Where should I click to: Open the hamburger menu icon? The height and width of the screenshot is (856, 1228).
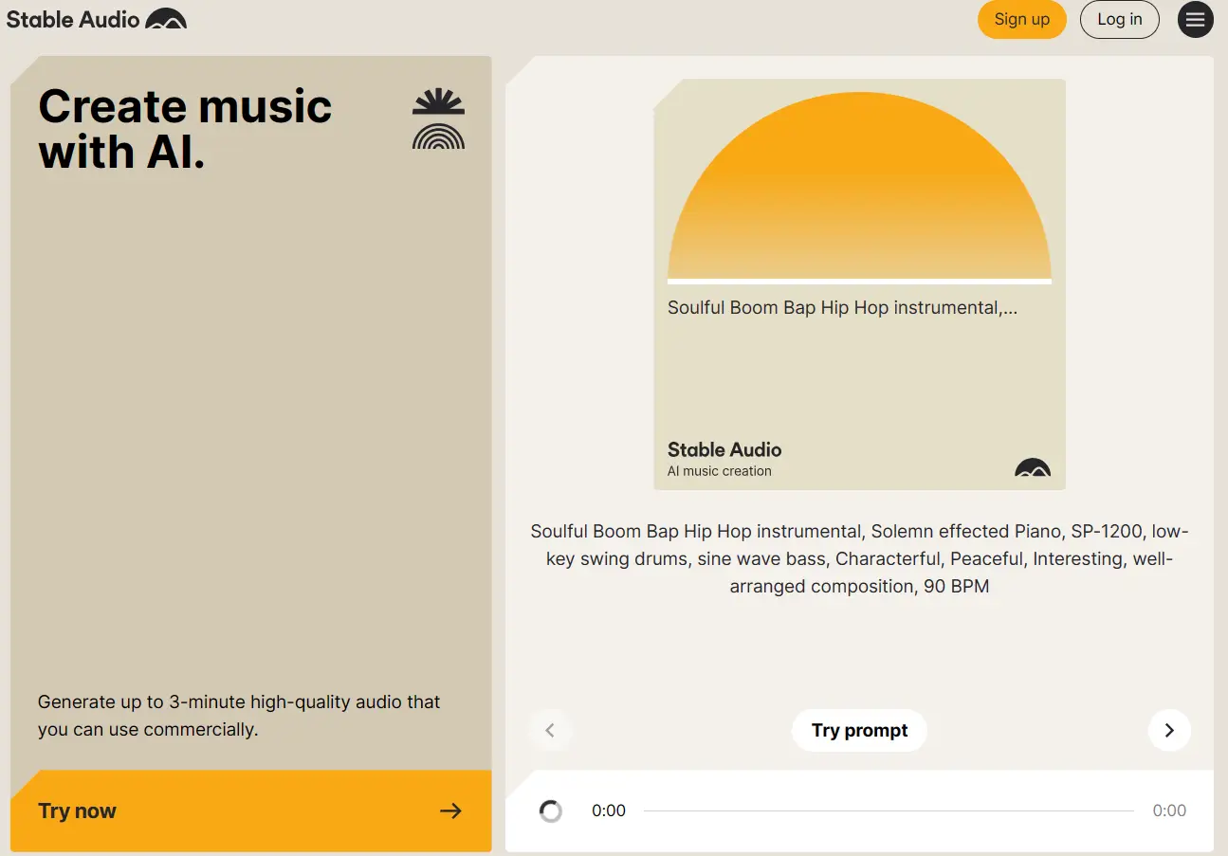pyautogui.click(x=1195, y=20)
